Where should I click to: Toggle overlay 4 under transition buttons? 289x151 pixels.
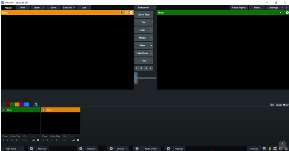[x=151, y=68]
